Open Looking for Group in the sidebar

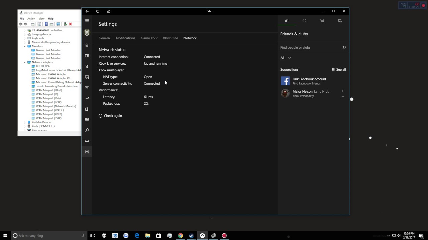click(x=87, y=120)
